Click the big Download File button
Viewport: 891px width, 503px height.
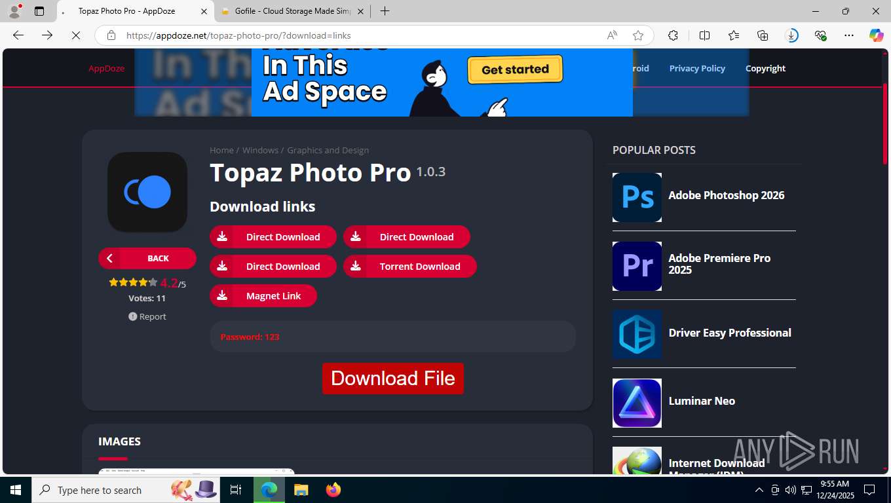[393, 379]
